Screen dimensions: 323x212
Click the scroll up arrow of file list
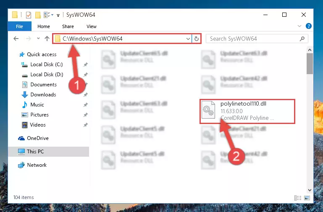pos(310,50)
